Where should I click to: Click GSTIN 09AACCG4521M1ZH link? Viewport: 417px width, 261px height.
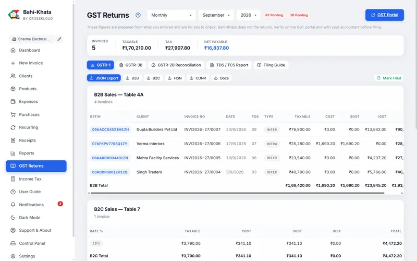(111, 129)
